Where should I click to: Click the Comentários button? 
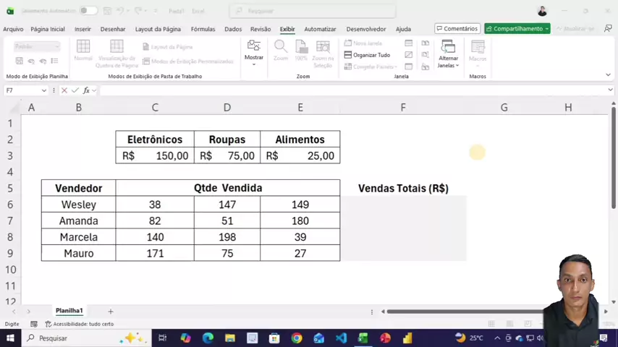457,29
